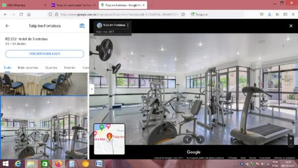Open the browser home page

point(29,14)
